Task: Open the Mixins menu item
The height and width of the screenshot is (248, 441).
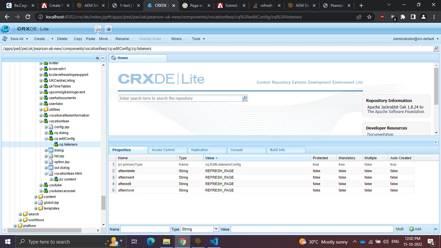Action: [x=178, y=39]
